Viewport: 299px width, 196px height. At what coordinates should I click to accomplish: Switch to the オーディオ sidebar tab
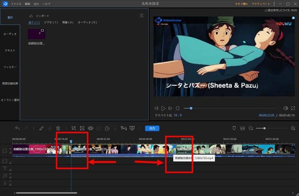10,34
